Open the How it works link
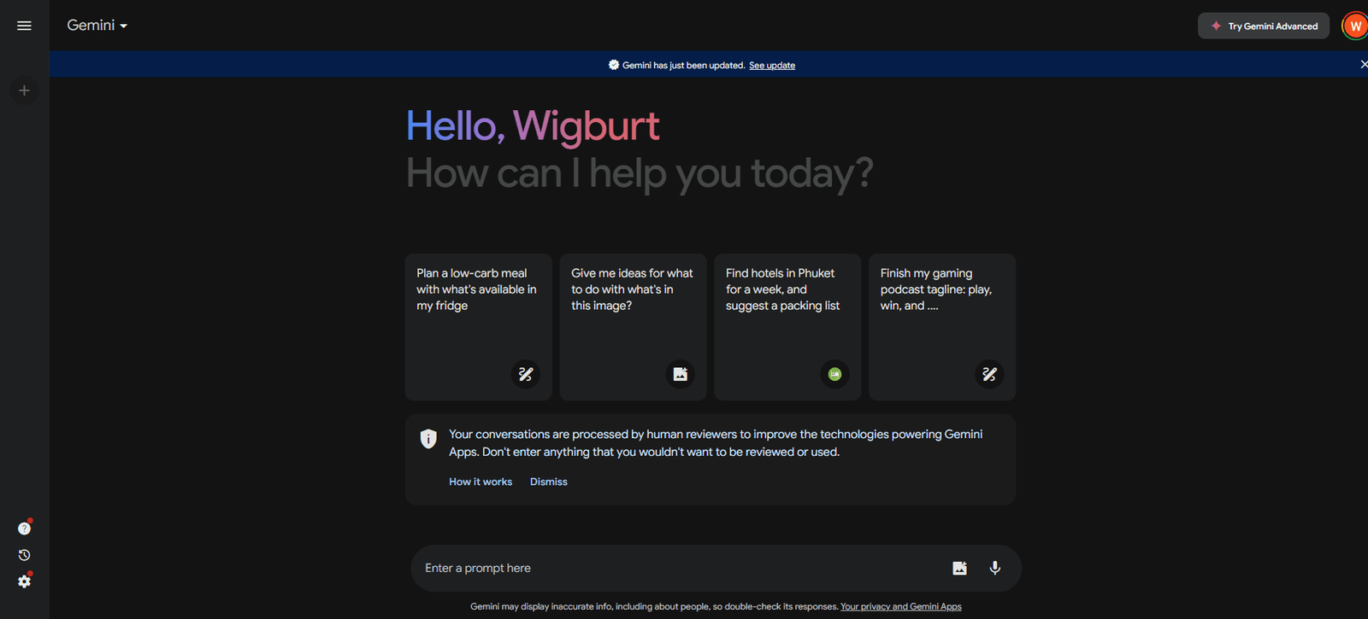Viewport: 1368px width, 619px height. click(x=481, y=482)
